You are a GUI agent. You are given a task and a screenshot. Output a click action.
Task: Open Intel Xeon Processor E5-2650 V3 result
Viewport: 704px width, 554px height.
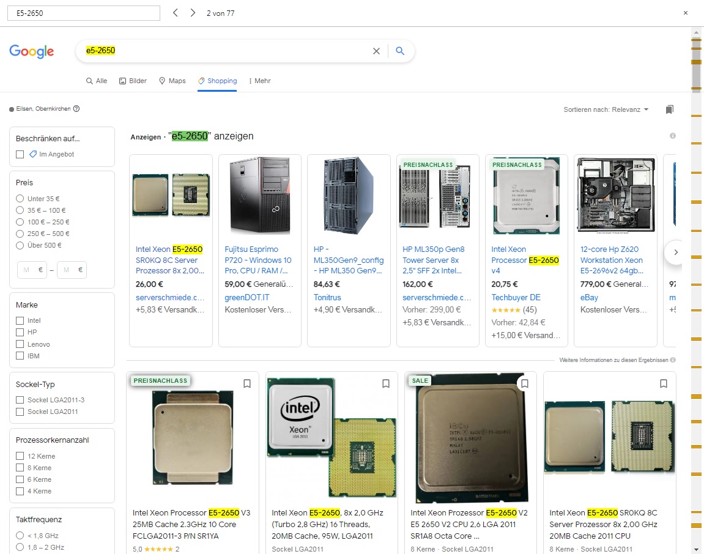pos(191,524)
